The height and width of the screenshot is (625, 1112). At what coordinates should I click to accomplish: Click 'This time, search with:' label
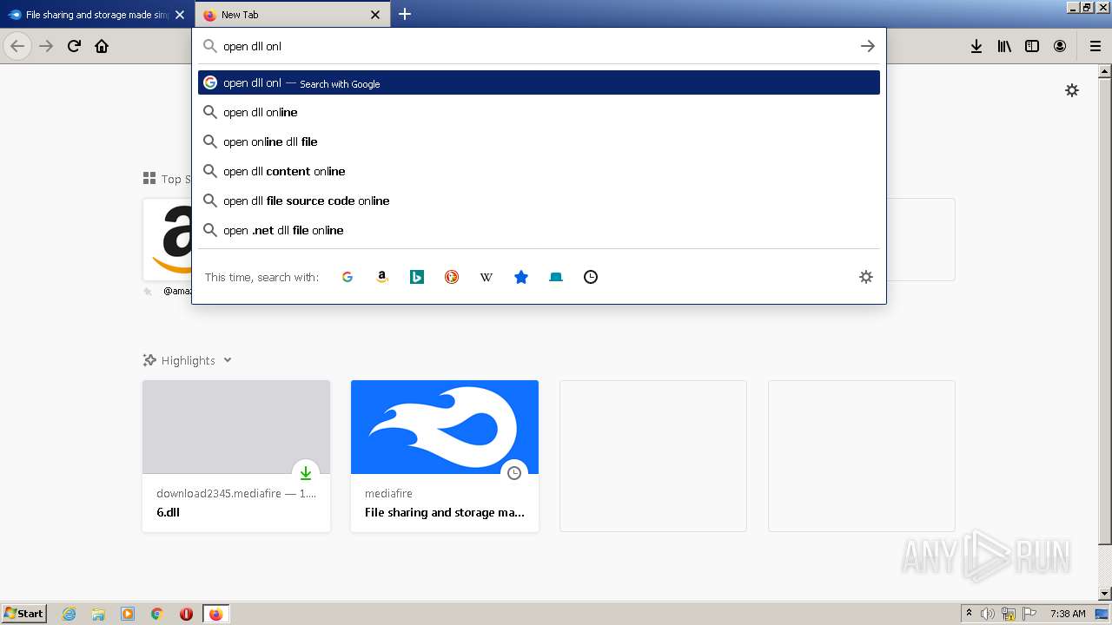coord(261,277)
